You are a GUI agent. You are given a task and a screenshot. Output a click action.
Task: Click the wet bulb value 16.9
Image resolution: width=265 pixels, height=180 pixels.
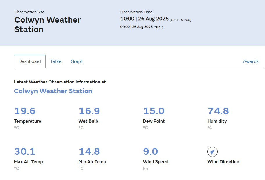[x=89, y=111]
